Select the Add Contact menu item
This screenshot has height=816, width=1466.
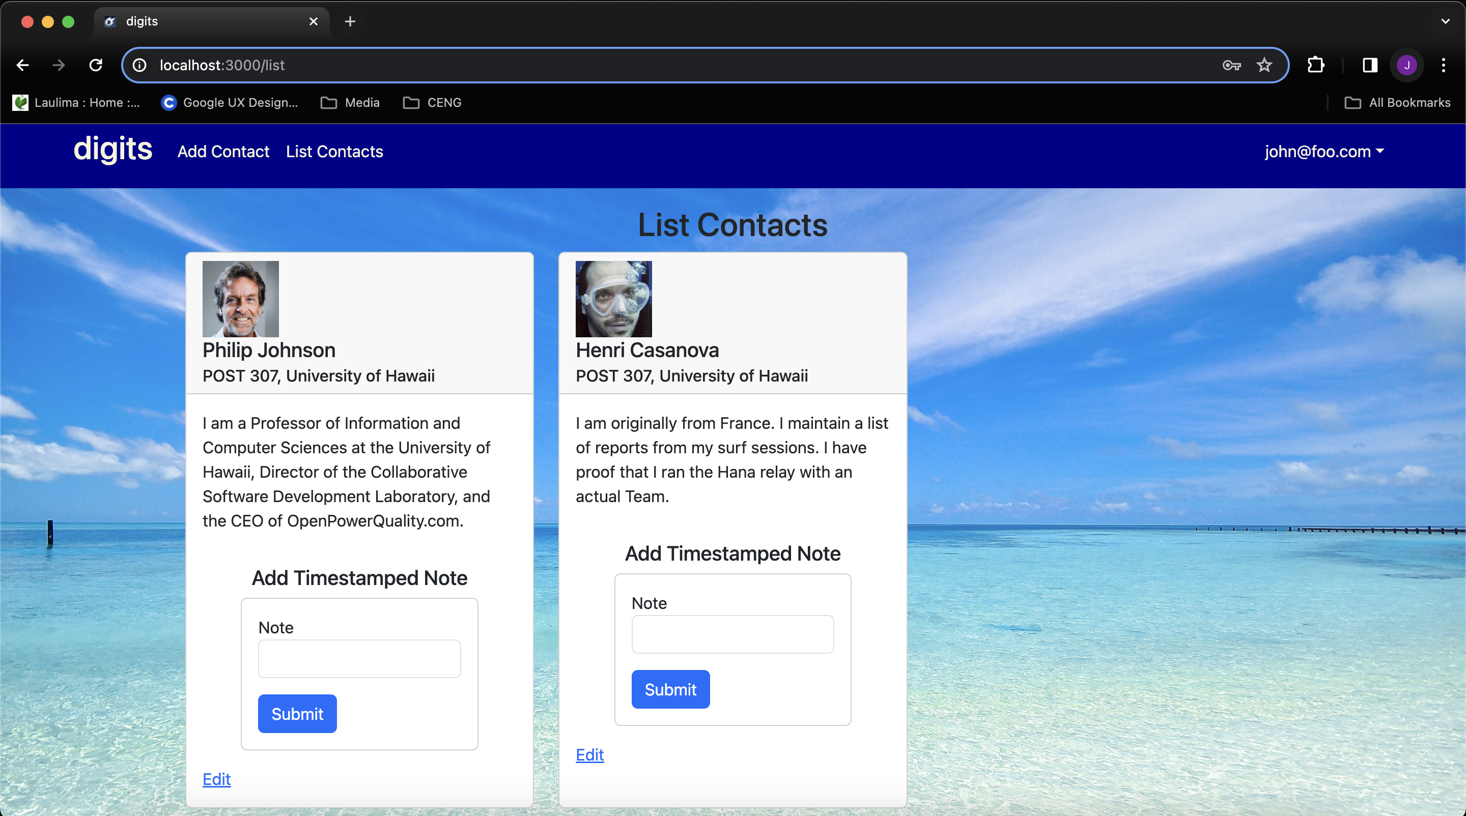222,151
